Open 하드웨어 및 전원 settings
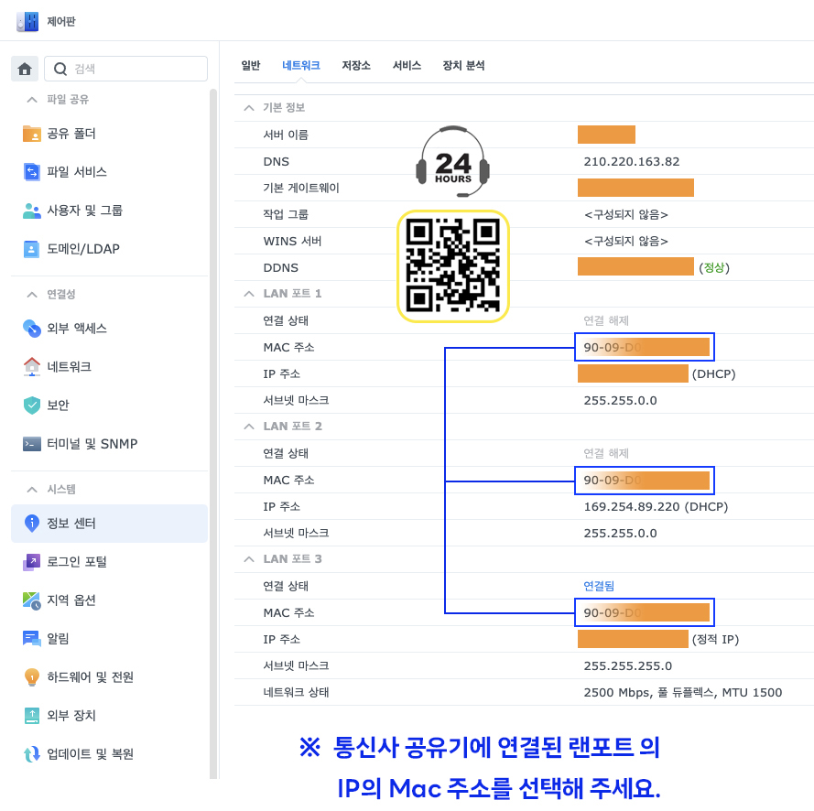814x811 pixels. click(x=110, y=677)
